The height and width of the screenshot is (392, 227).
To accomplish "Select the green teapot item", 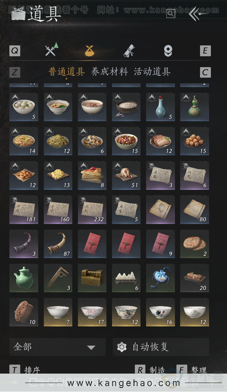I will (x=24, y=278).
